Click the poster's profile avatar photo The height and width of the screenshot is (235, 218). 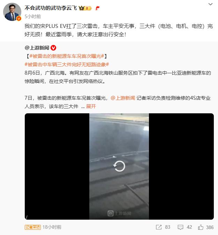point(12,12)
